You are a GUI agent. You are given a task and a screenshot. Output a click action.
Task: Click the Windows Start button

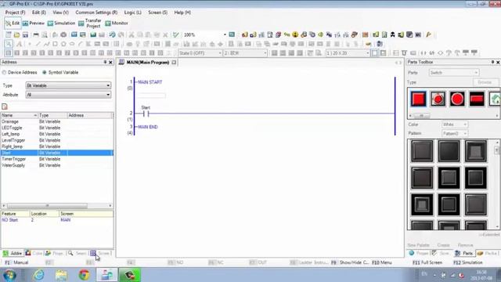click(9, 275)
